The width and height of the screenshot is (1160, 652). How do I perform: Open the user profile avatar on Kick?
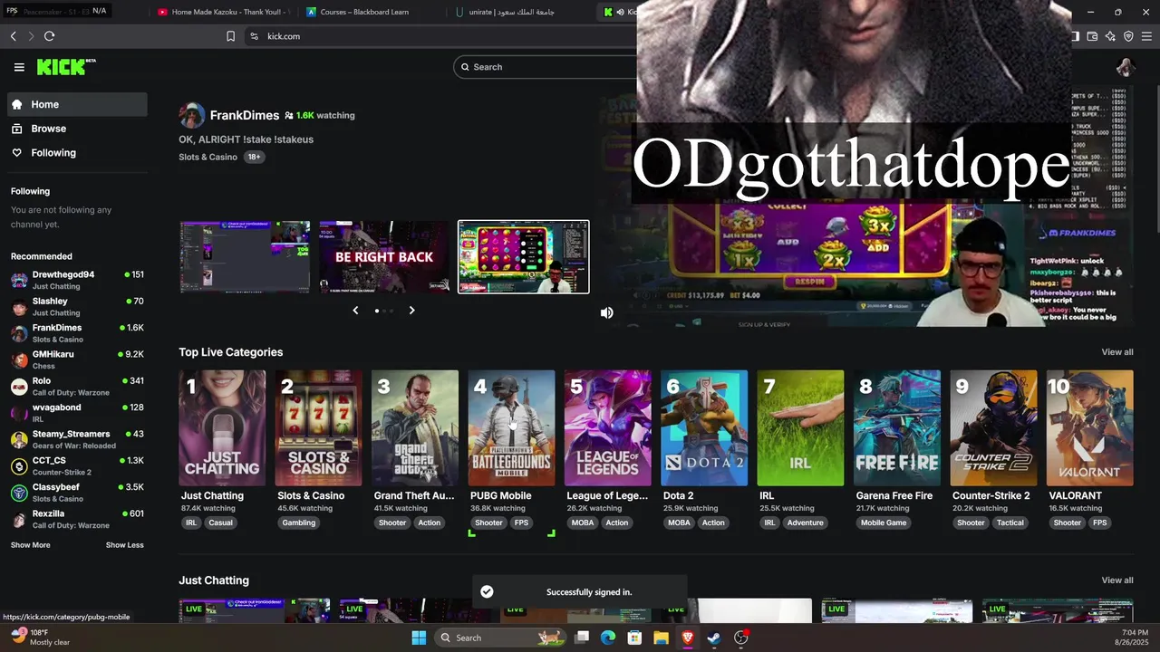1125,67
